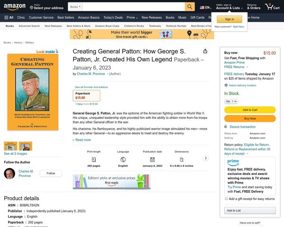Select Children's Books subnav item
Screen dimensions: 284x227
pos(134,26)
